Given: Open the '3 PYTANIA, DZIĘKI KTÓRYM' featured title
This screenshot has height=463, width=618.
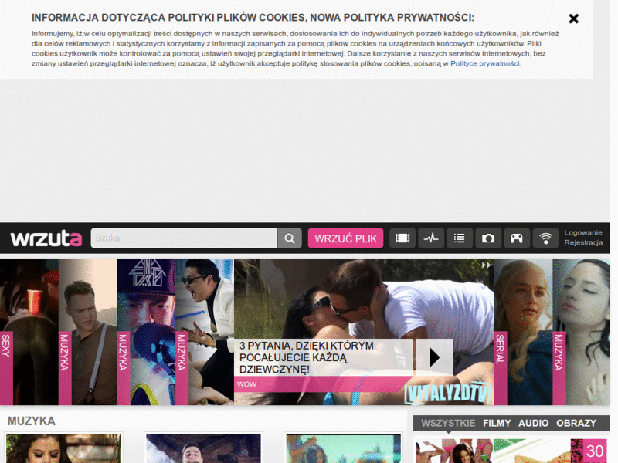Looking at the screenshot, I should pos(307,357).
